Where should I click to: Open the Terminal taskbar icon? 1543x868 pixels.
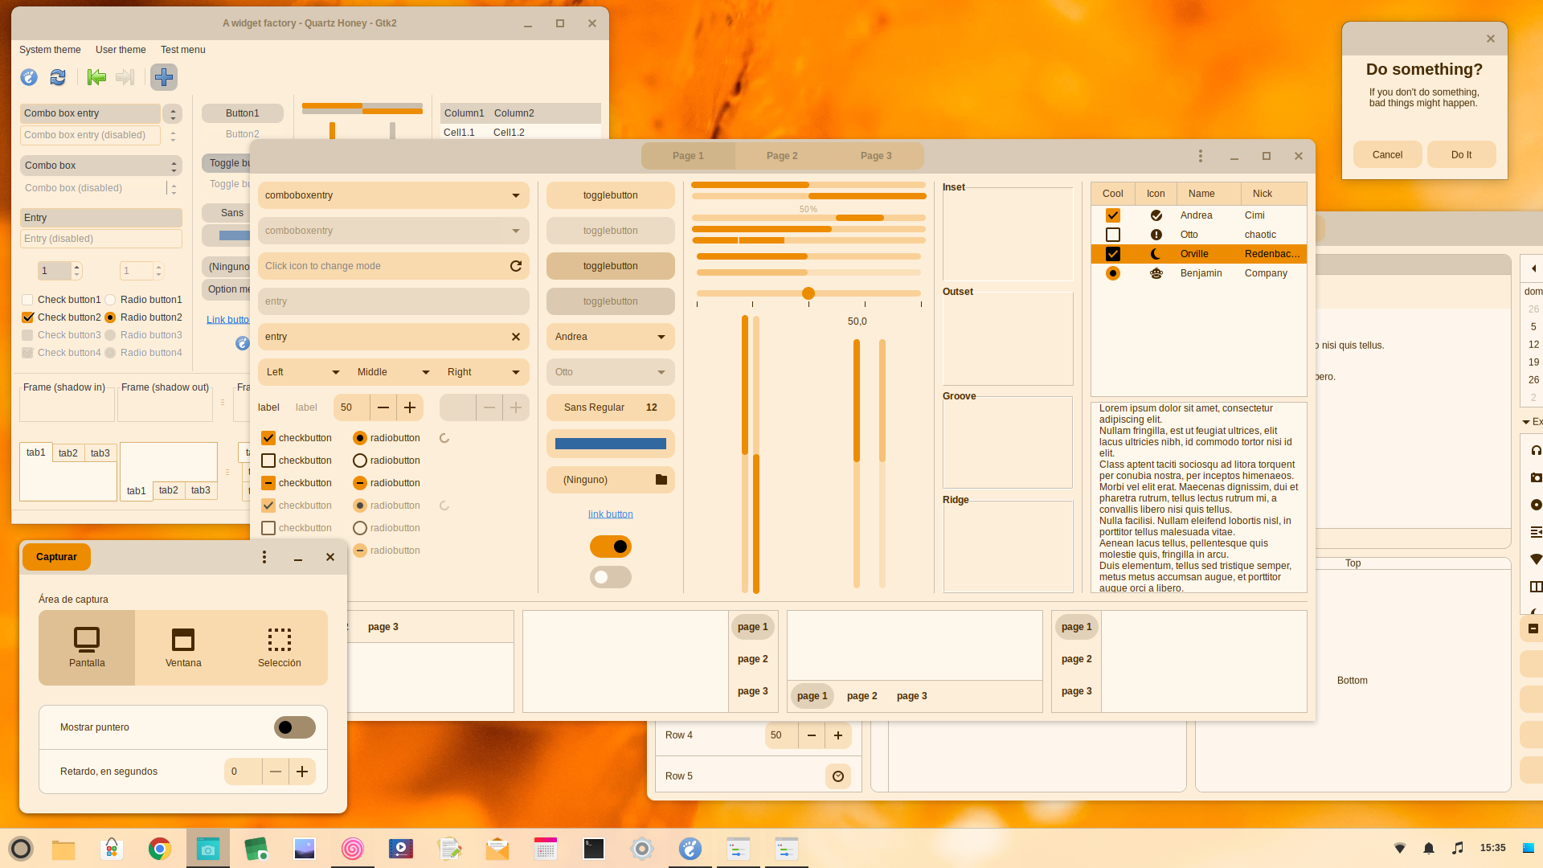point(594,849)
